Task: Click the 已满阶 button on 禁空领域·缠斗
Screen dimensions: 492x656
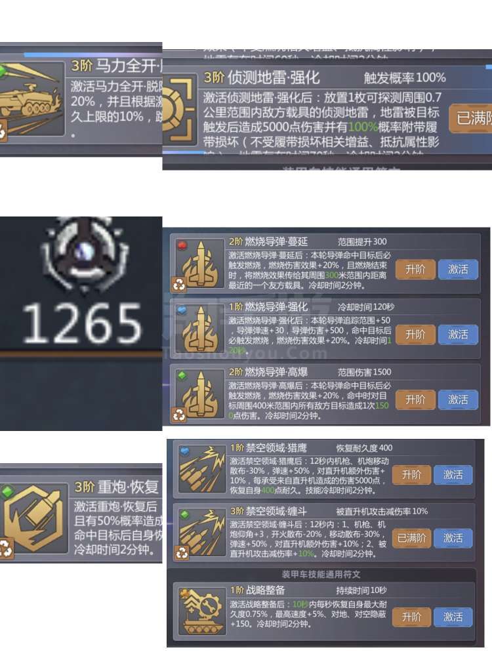Action: [411, 538]
